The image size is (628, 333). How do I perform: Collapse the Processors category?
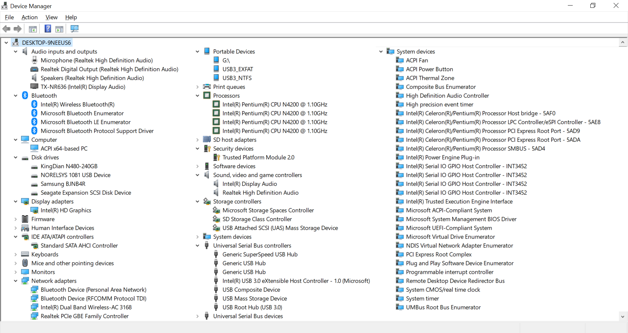[197, 96]
